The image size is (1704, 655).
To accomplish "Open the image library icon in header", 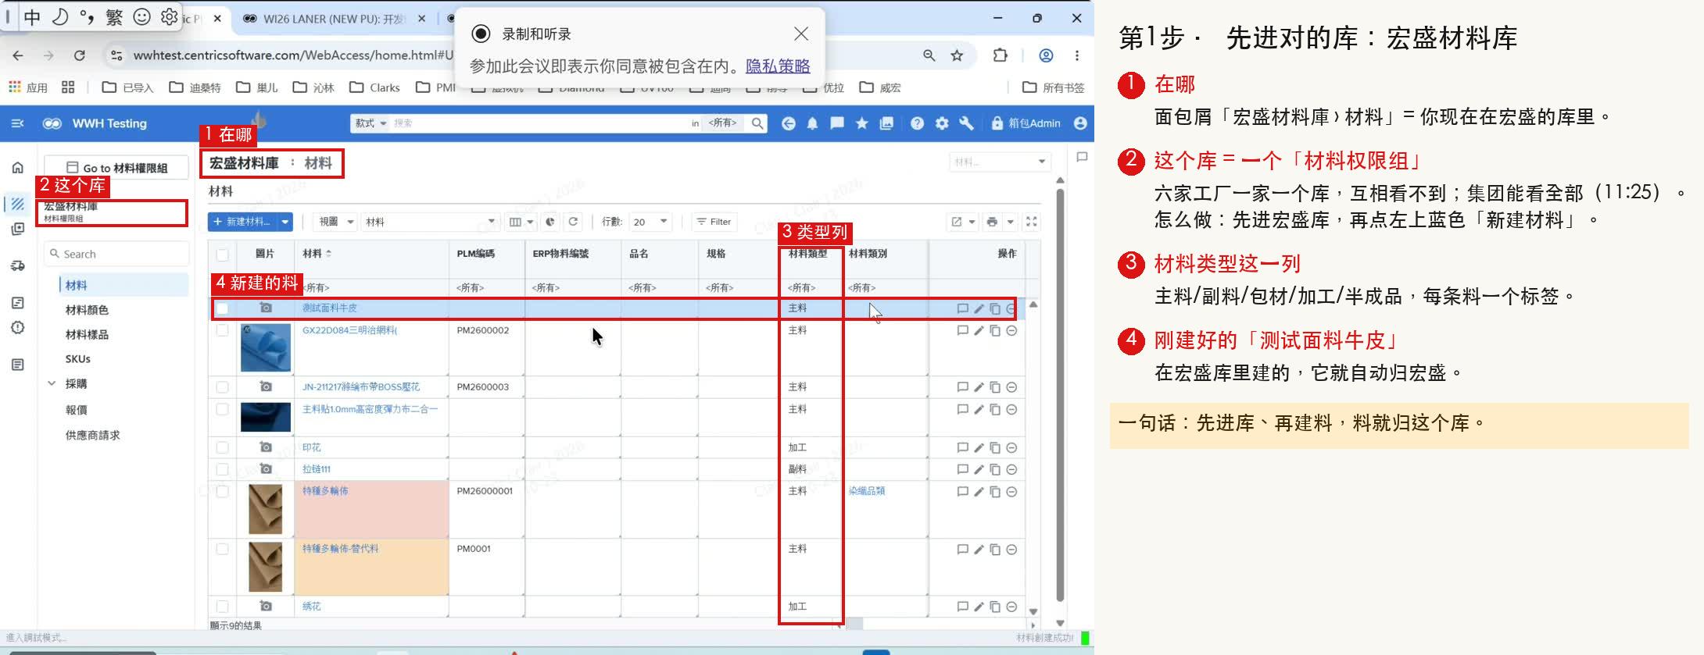I will click(x=886, y=123).
